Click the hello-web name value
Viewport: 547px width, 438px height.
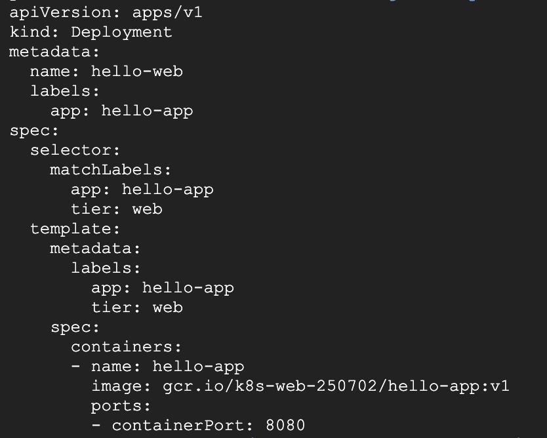(136, 71)
